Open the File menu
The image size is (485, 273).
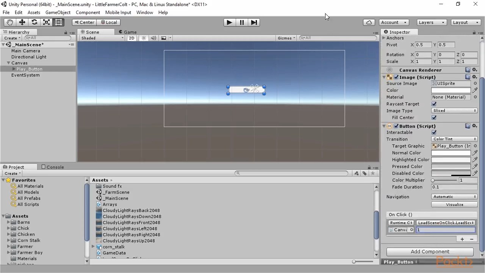point(6,13)
